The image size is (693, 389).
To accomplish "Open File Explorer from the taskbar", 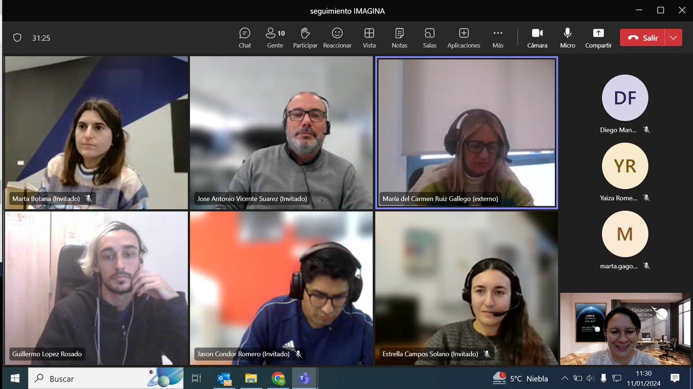I will pos(251,379).
